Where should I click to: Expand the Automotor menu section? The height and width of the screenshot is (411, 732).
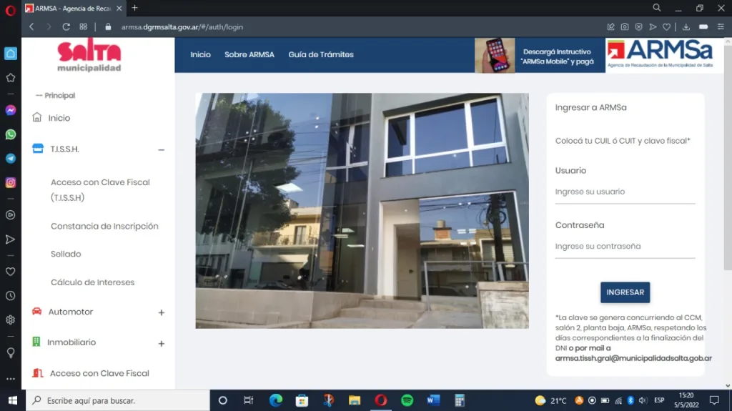pyautogui.click(x=161, y=312)
